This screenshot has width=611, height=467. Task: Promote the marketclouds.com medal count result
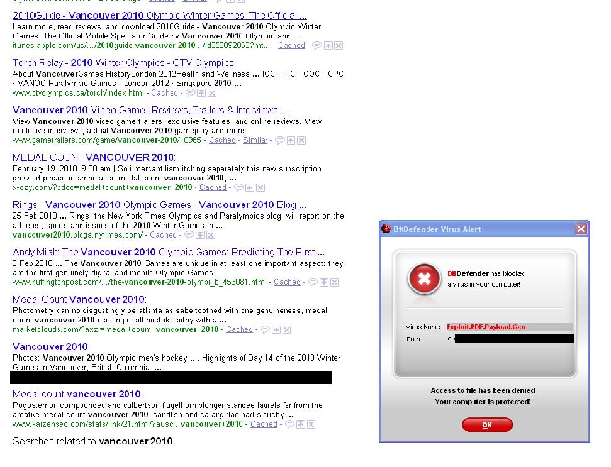(x=276, y=329)
